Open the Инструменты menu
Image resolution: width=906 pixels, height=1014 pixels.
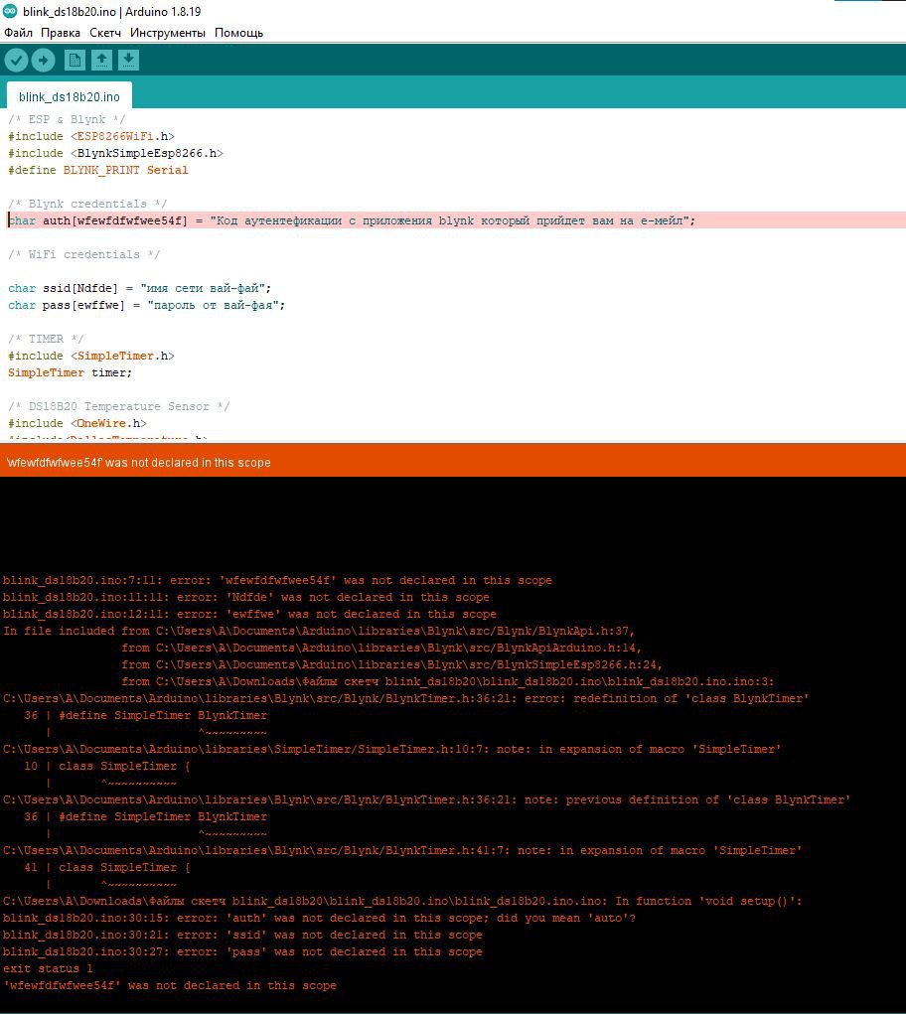(x=168, y=33)
